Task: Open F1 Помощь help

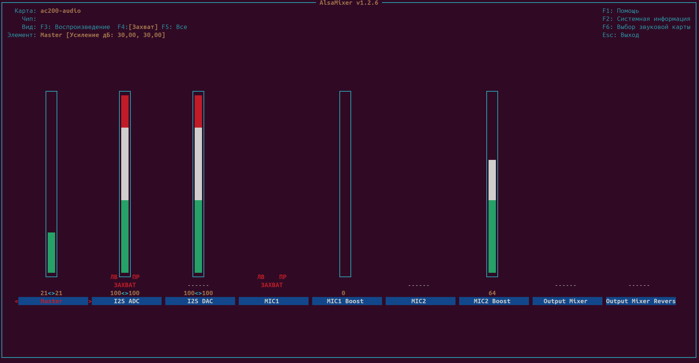Action: 621,11
